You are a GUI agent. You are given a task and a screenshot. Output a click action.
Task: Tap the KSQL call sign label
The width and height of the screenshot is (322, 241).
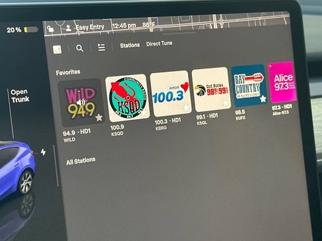[202, 123]
